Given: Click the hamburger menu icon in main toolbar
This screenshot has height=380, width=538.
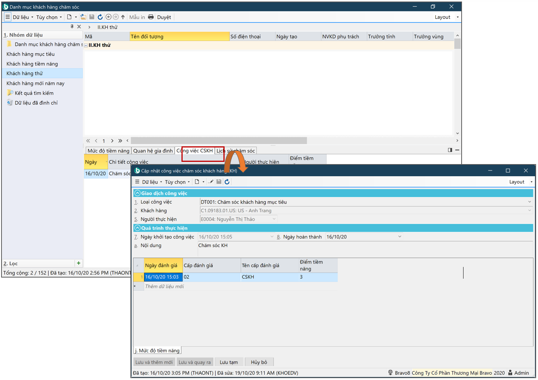Looking at the screenshot, I should coord(8,17).
